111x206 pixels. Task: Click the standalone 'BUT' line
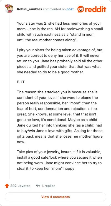(21, 82)
